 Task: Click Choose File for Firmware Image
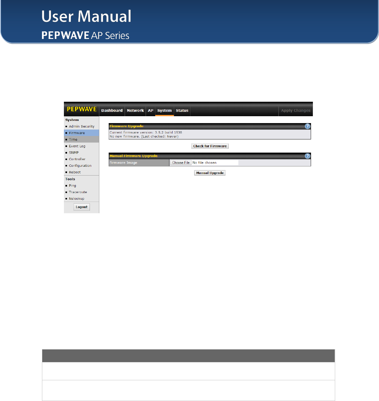click(x=181, y=163)
